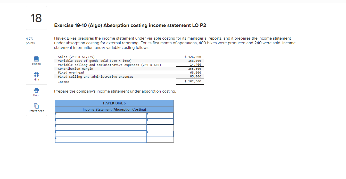Select third row label cell of income statement
346x179 pixels.
pyautogui.click(x=101, y=128)
